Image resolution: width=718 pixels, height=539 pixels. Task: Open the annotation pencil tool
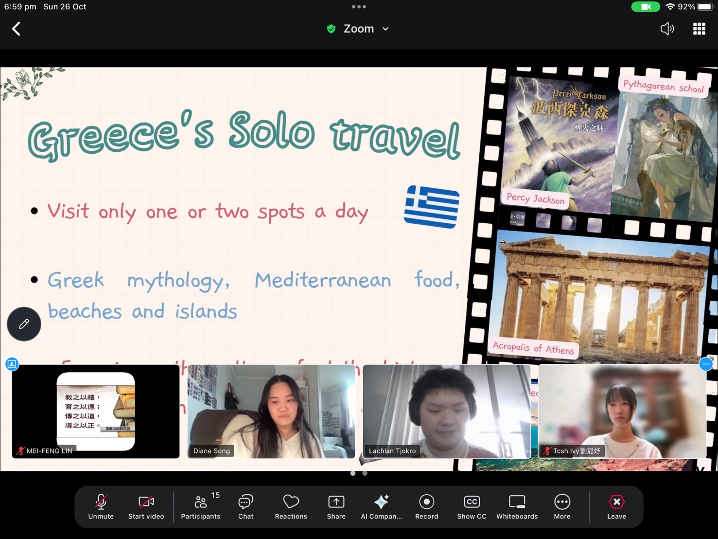pos(24,324)
